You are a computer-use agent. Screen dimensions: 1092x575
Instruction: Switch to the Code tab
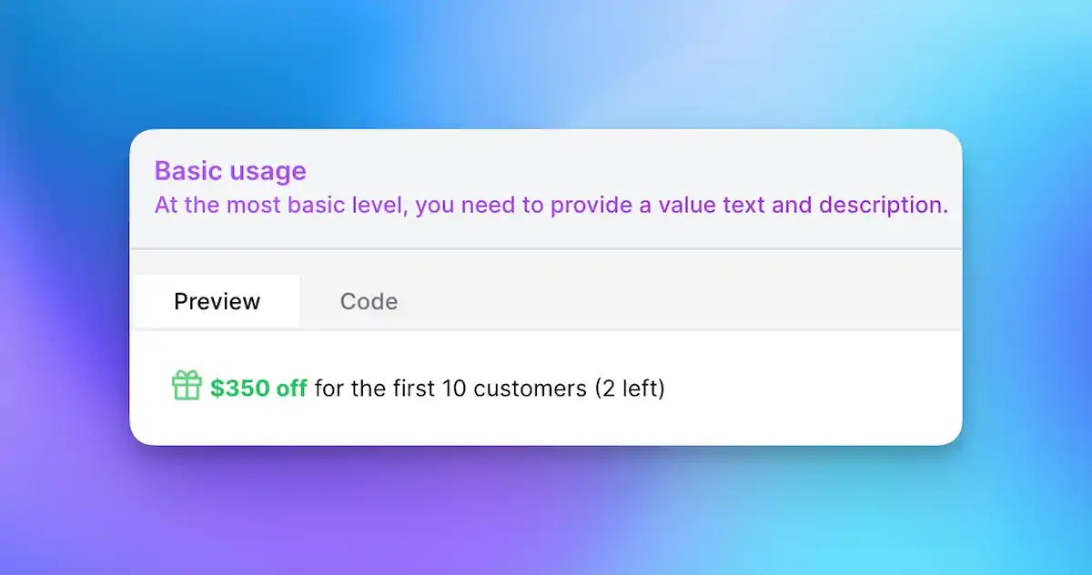tap(368, 300)
